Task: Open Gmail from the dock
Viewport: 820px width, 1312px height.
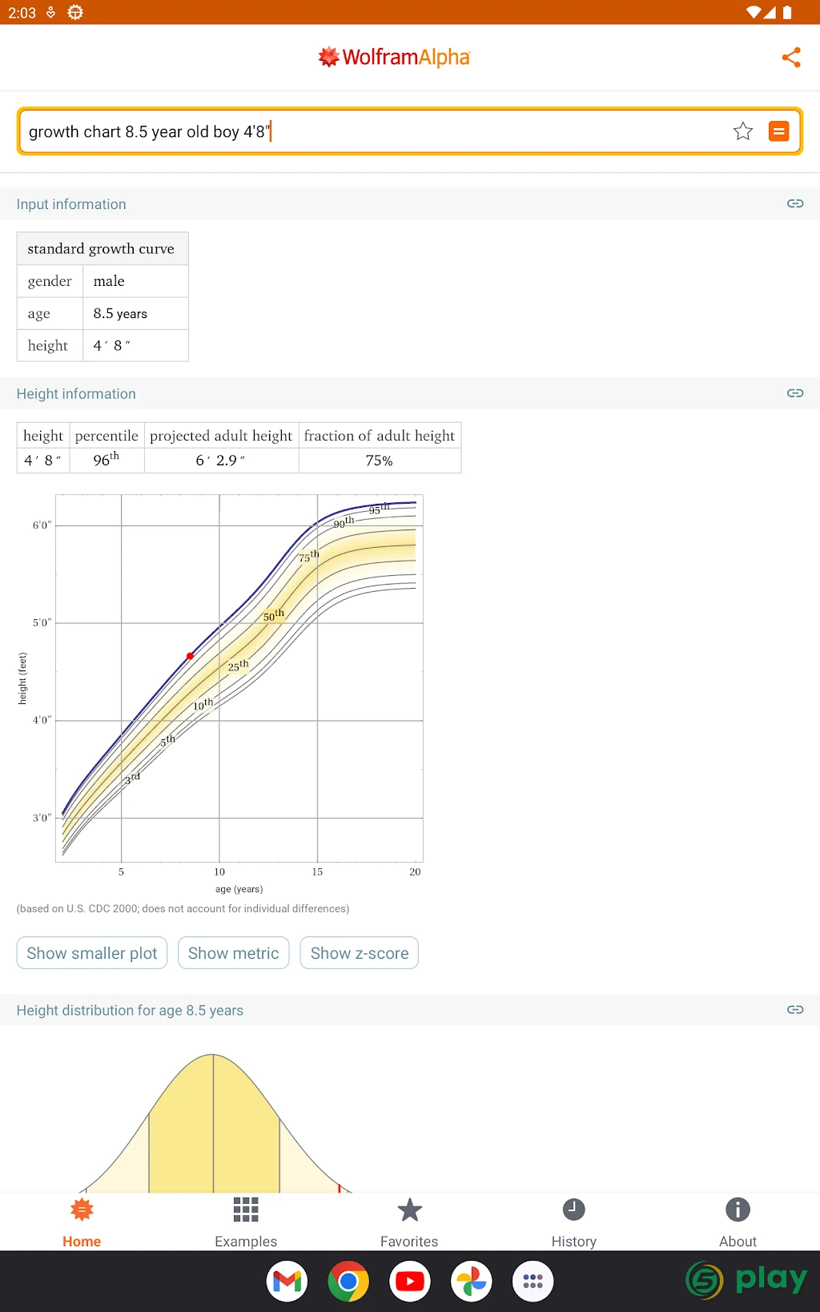Action: point(287,1282)
